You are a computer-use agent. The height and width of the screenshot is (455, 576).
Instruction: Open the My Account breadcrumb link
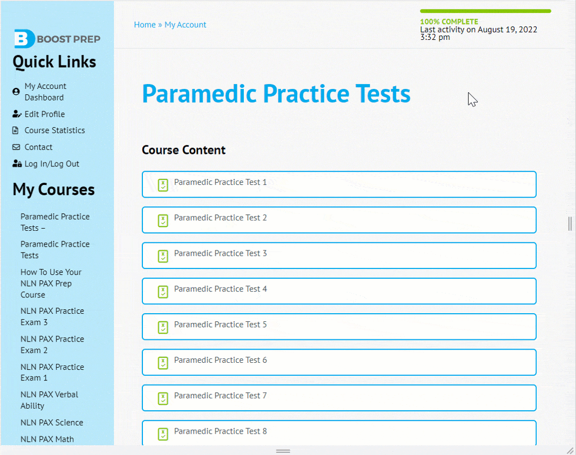(x=185, y=25)
